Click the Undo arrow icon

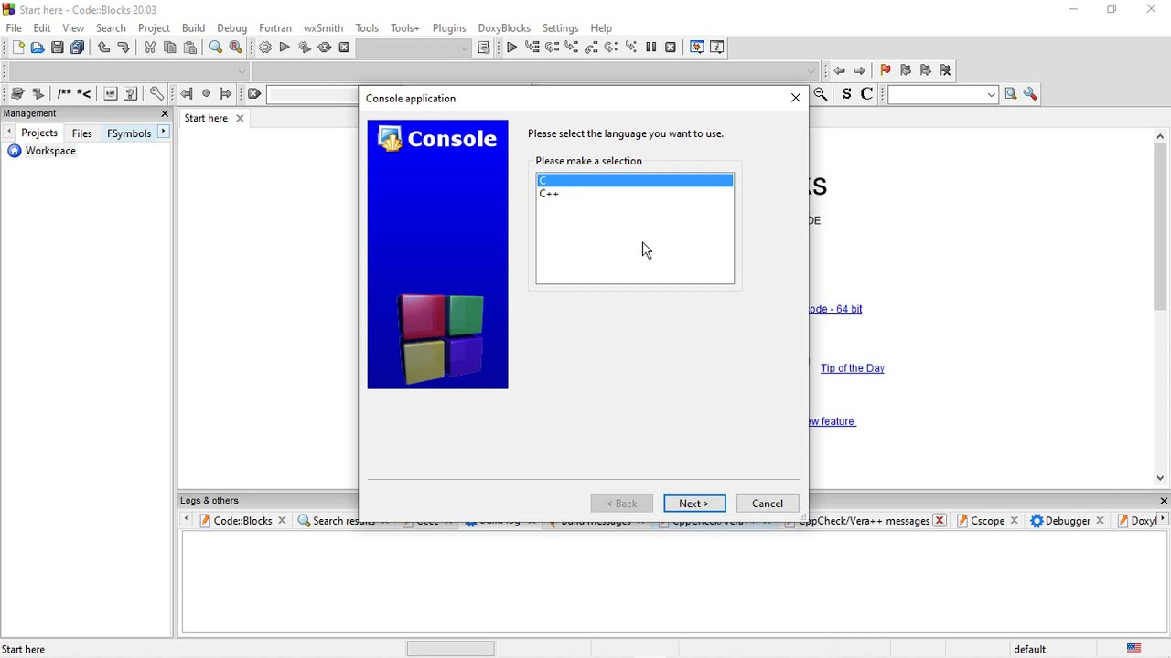[103, 48]
